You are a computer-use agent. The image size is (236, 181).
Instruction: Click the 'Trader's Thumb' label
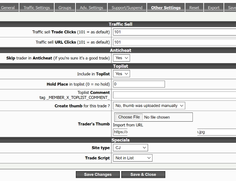94,124
